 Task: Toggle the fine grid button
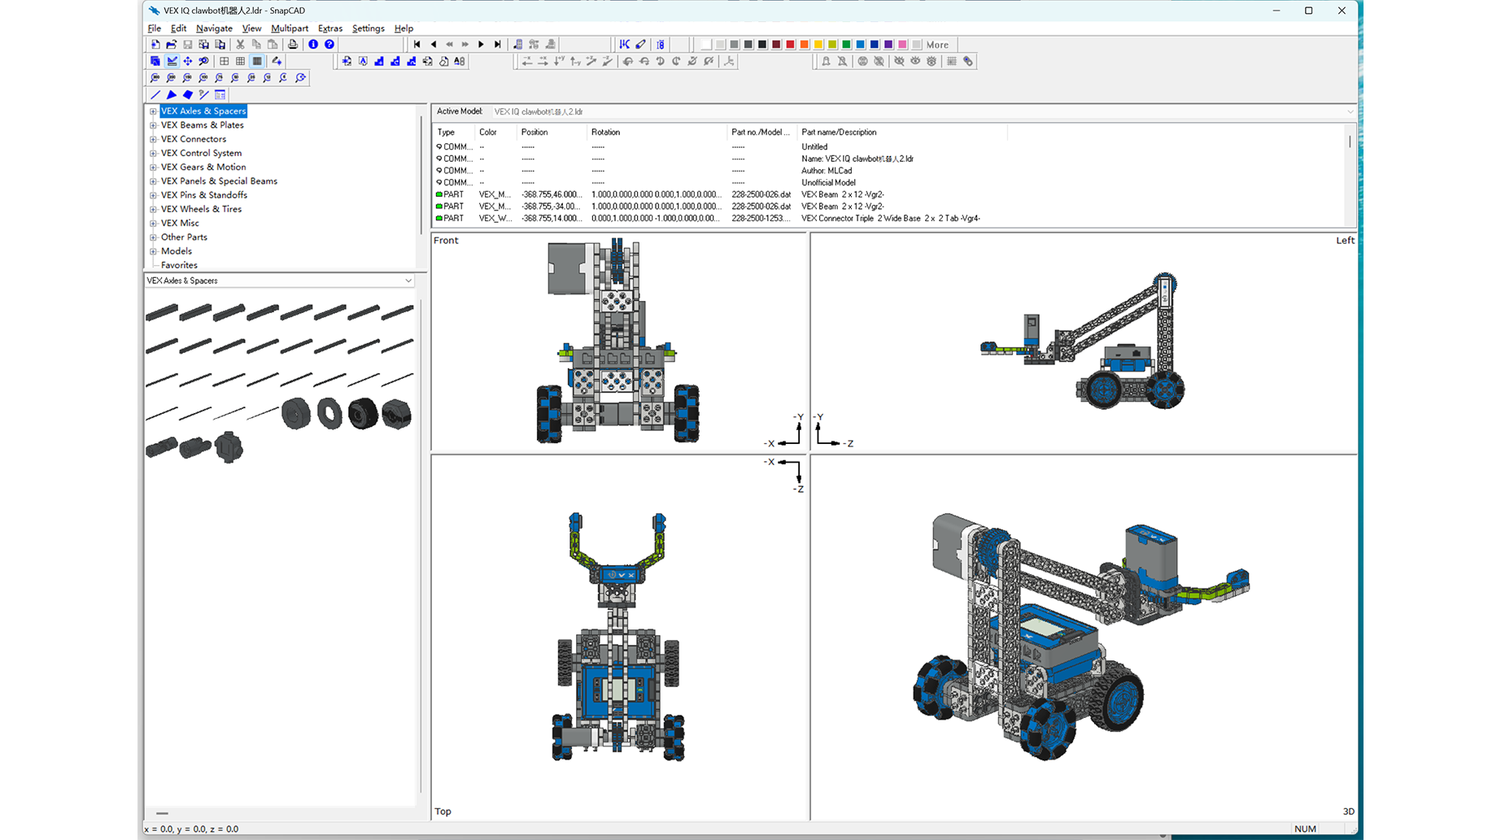pos(257,61)
